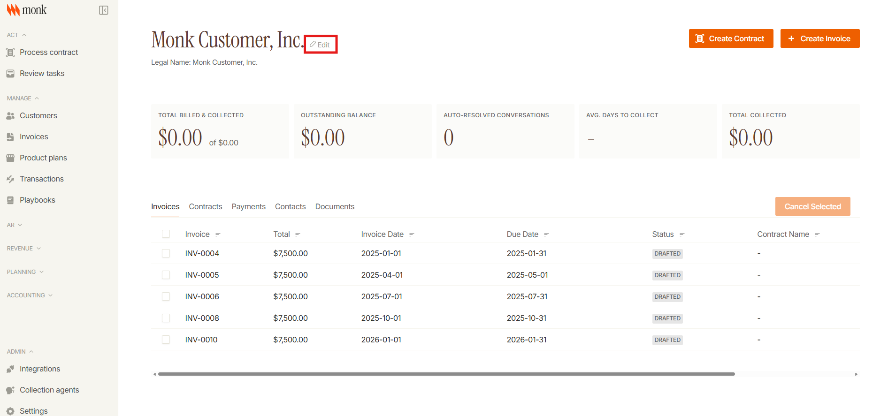Open Transactions in sidebar
The image size is (888, 416).
[42, 179]
